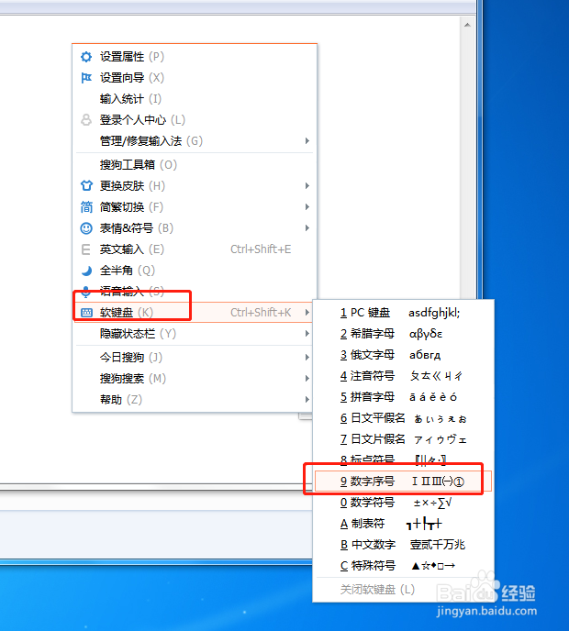Select 8 标点符号 soft keyboard
This screenshot has width=569, height=631.
pos(403,460)
